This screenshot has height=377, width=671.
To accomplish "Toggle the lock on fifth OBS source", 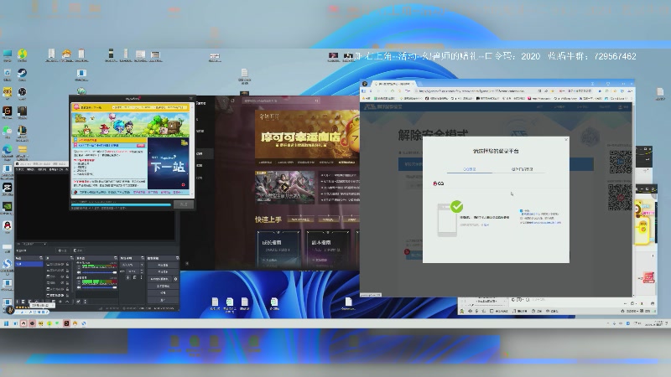I will pyautogui.click(x=68, y=289).
